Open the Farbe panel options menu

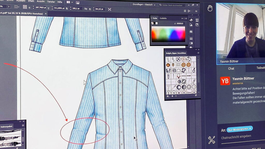tap(186, 18)
